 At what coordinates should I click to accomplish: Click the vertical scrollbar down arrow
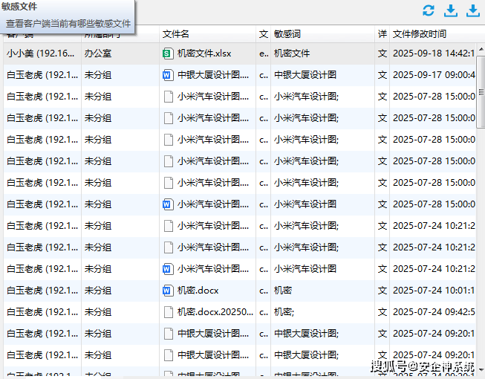(x=481, y=369)
